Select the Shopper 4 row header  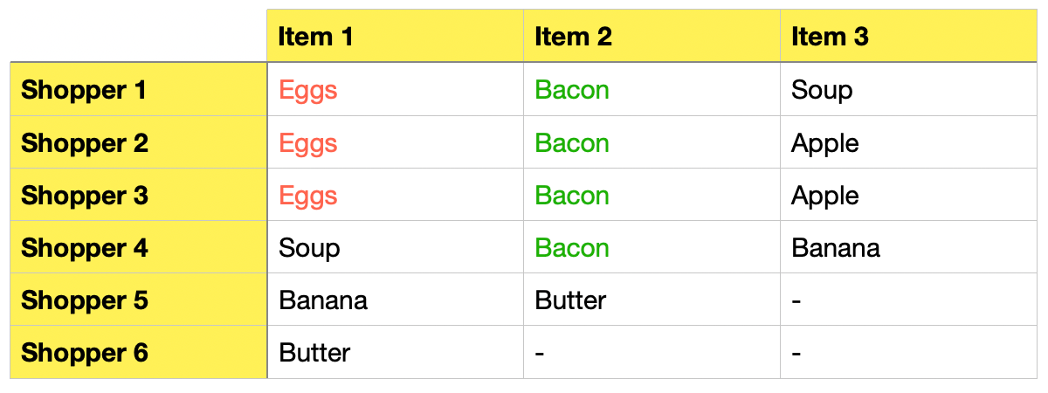pyautogui.click(x=138, y=247)
